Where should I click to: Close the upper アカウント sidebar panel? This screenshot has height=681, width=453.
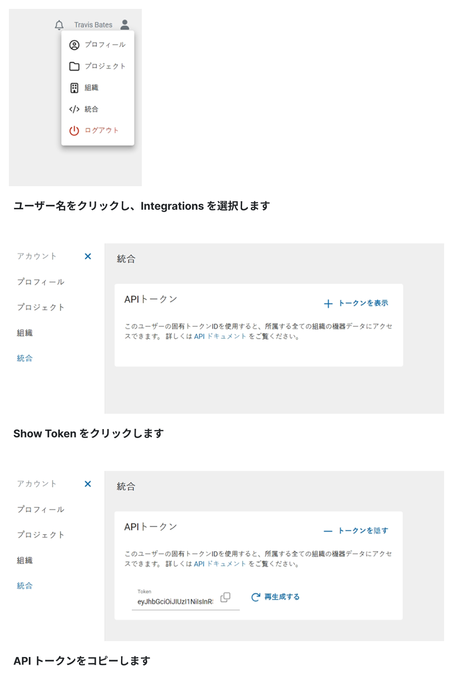click(88, 256)
